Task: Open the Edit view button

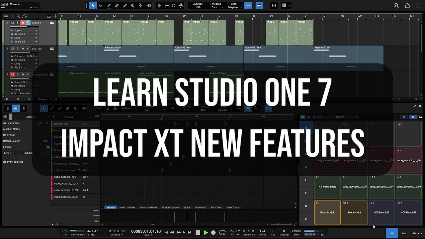Action: pos(392,233)
